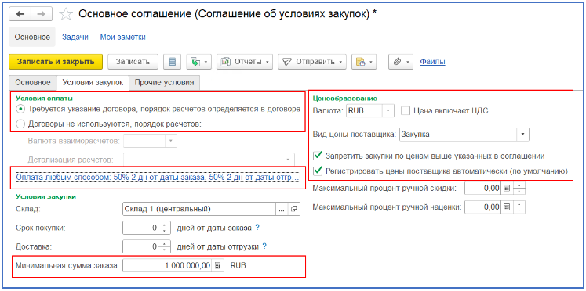Screen dimensions: 586x291
Task: Open the Валюта RUB dropdown arrow
Action: [x=388, y=110]
